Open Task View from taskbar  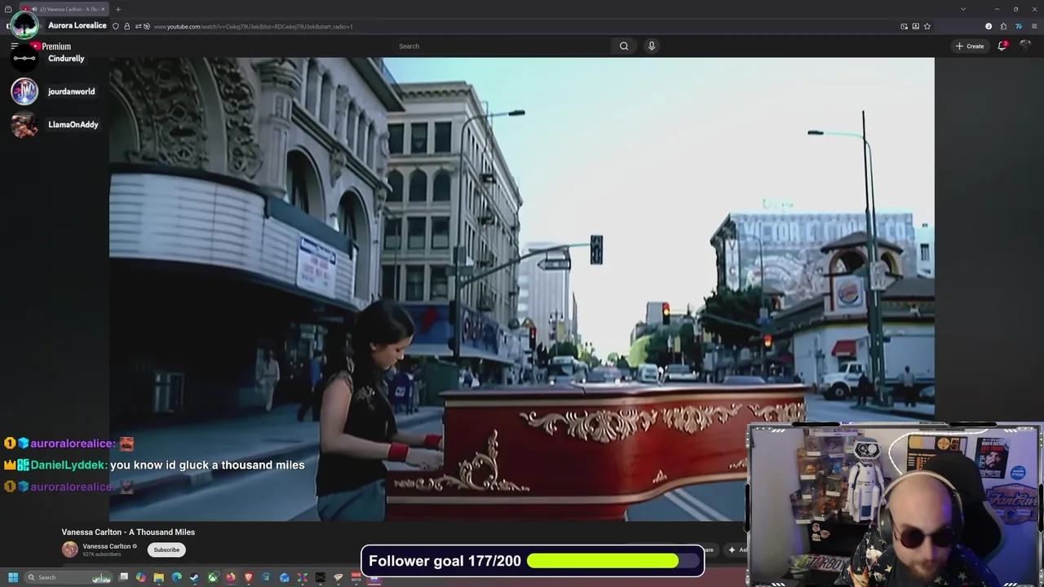tap(123, 577)
